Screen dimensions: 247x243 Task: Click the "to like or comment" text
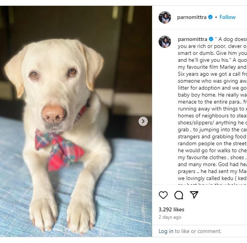pyautogui.click(x=198, y=231)
